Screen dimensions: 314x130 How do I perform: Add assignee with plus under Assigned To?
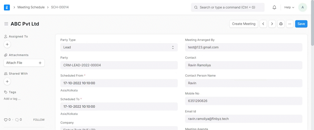tap(7, 44)
